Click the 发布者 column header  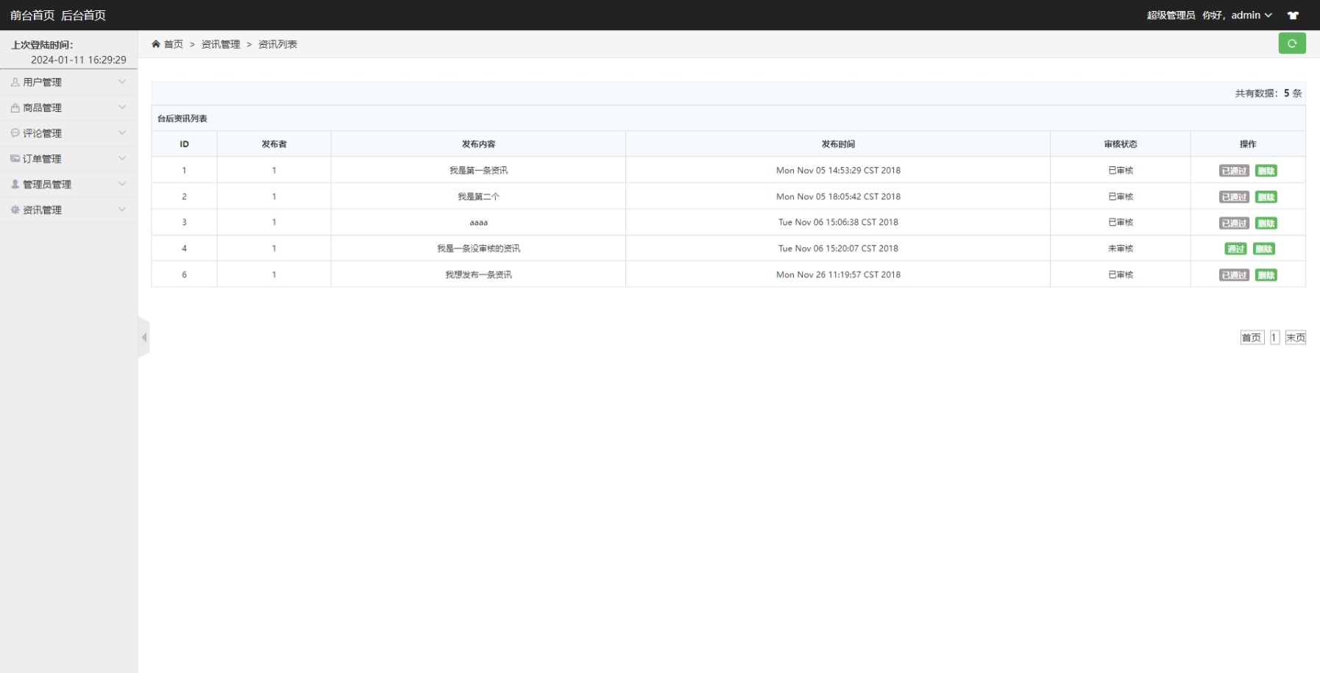274,144
